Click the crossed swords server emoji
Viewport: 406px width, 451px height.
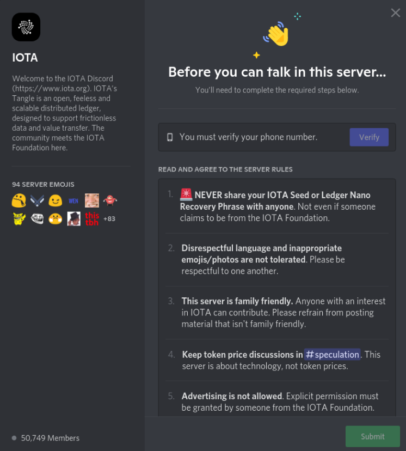tap(37, 200)
